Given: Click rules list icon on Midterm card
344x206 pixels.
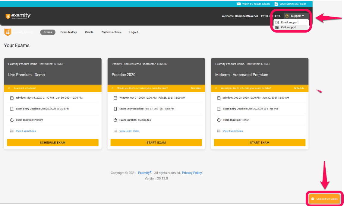Looking at the screenshot, I should (219, 131).
